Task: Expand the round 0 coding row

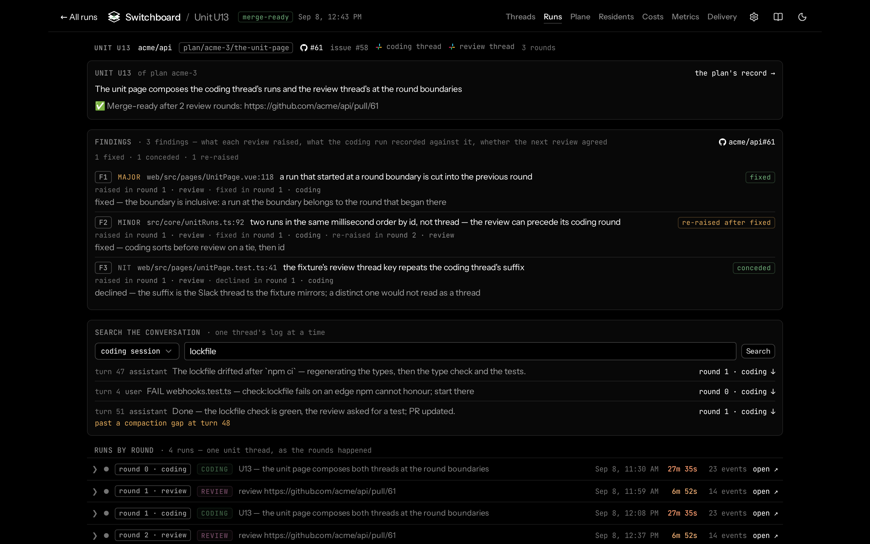Action: coord(95,469)
